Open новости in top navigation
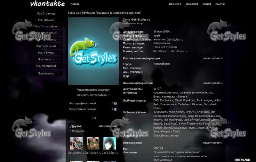The image size is (256, 162). point(175,4)
